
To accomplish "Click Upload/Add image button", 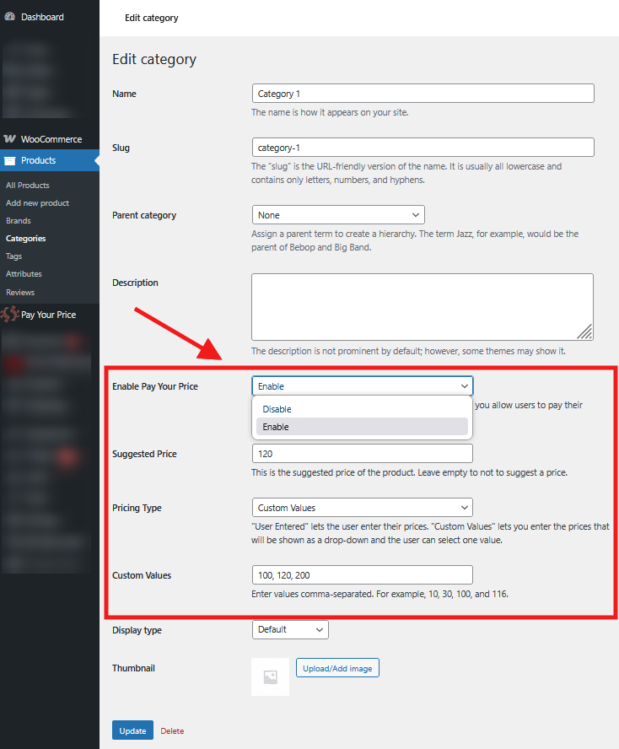I will click(337, 668).
